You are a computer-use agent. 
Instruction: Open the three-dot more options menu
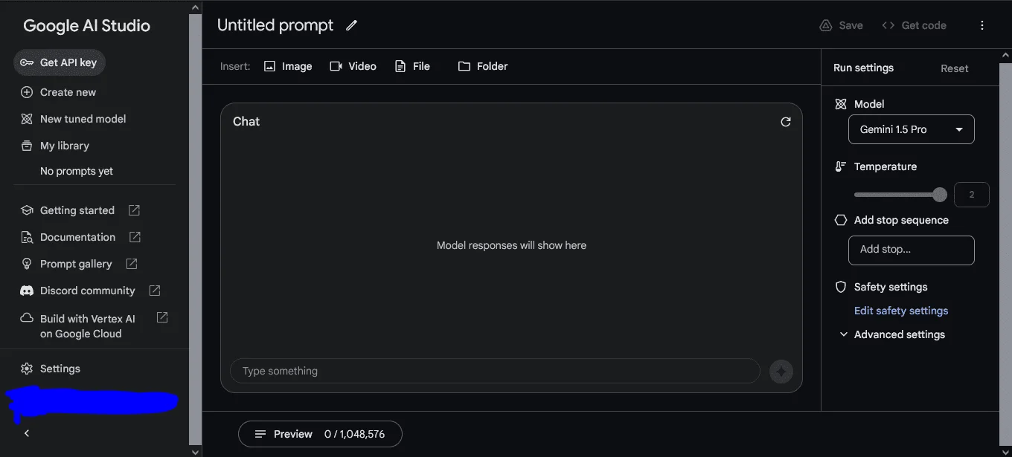click(982, 25)
